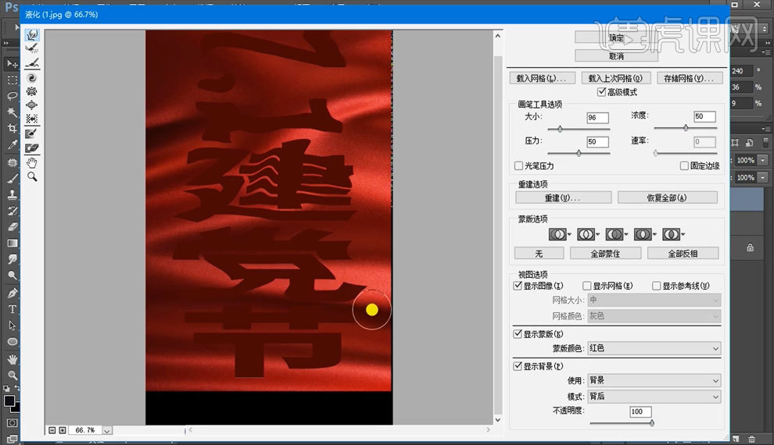Enable the 显示参考线 checkbox
Viewport: 774px width, 445px height.
point(656,286)
